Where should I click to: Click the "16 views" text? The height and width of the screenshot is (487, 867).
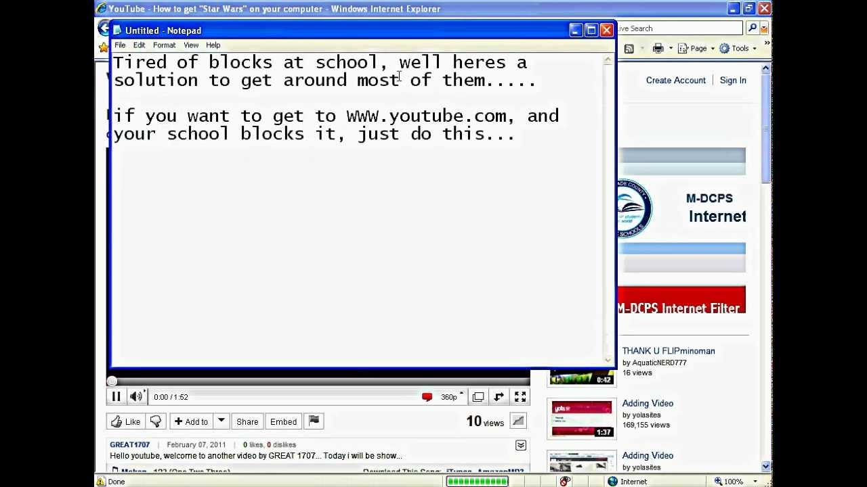[x=637, y=373]
